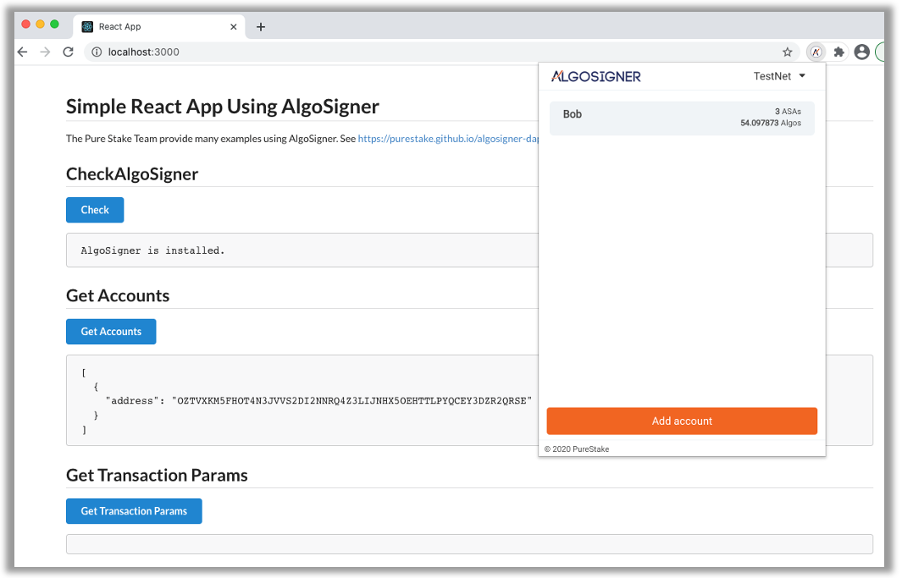Collapse the TestNet chevron selector
Screen dimensions: 902x578
(x=801, y=75)
